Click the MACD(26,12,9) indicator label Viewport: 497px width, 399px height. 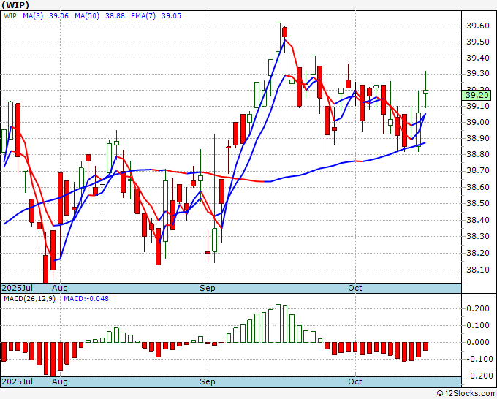[x=29, y=299]
